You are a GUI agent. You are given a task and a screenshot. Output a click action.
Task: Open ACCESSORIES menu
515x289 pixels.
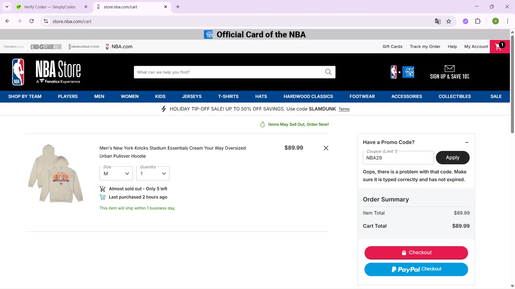(407, 97)
